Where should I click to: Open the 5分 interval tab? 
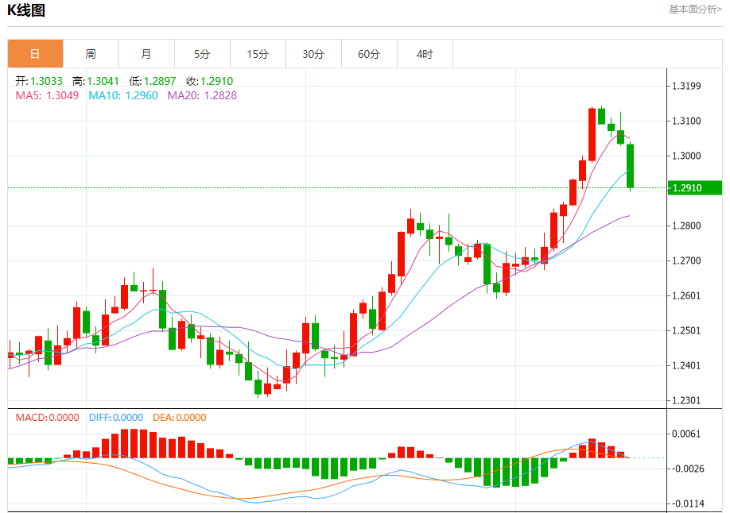tap(202, 54)
